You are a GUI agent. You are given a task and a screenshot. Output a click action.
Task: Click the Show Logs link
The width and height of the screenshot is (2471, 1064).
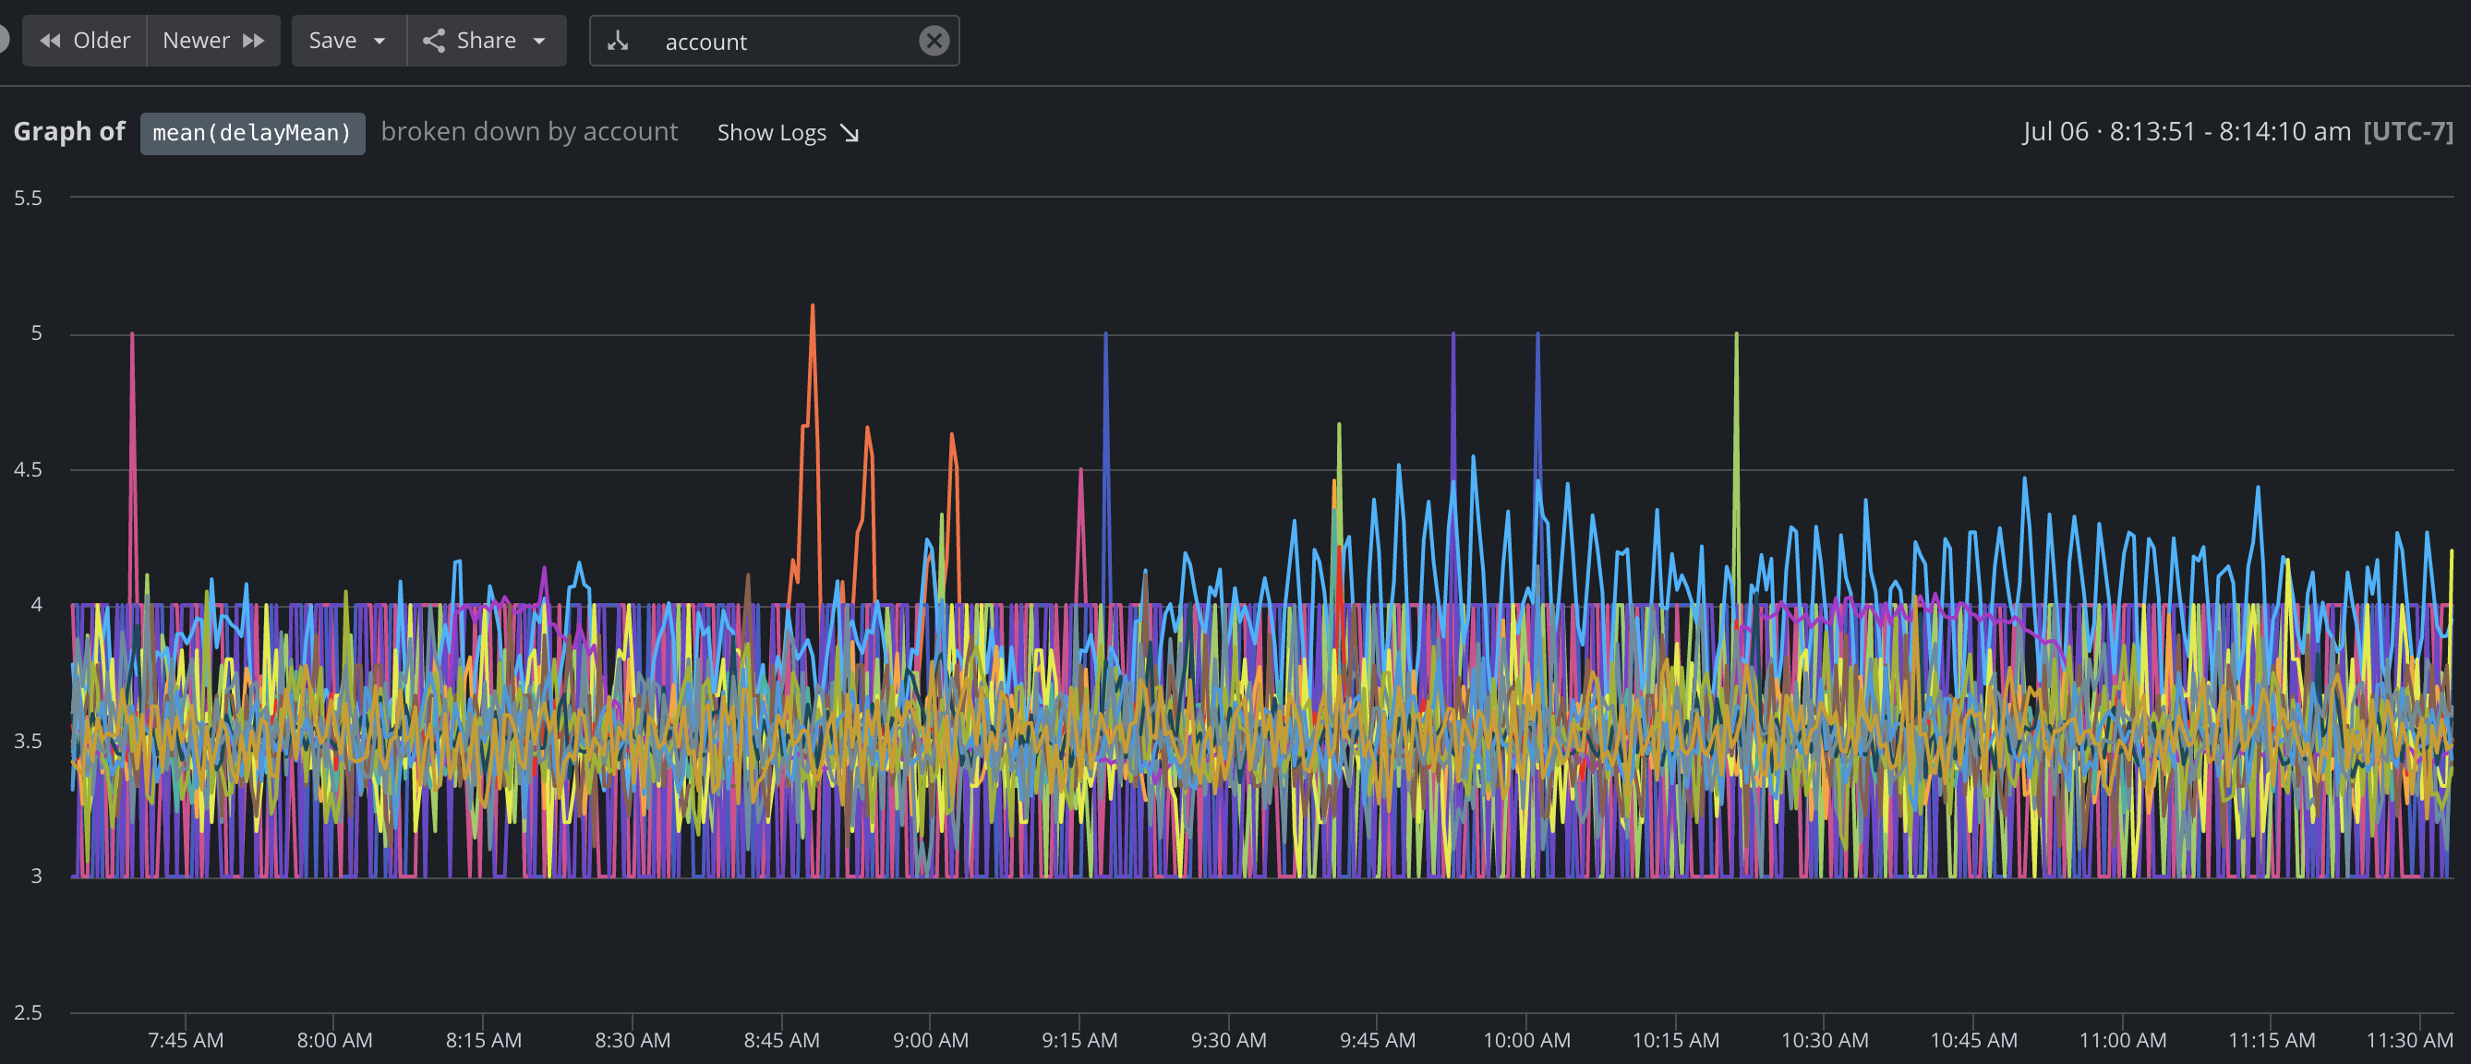[x=788, y=132]
